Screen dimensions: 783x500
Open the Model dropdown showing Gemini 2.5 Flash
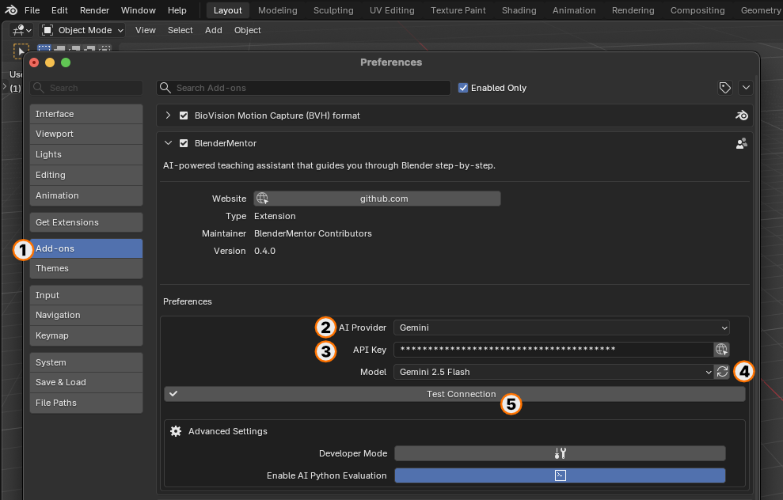[553, 372]
